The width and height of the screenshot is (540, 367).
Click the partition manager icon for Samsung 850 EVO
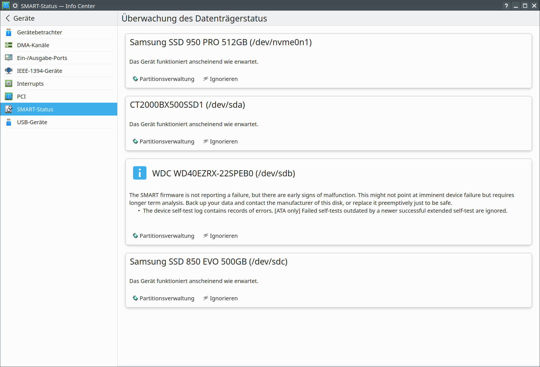point(135,298)
